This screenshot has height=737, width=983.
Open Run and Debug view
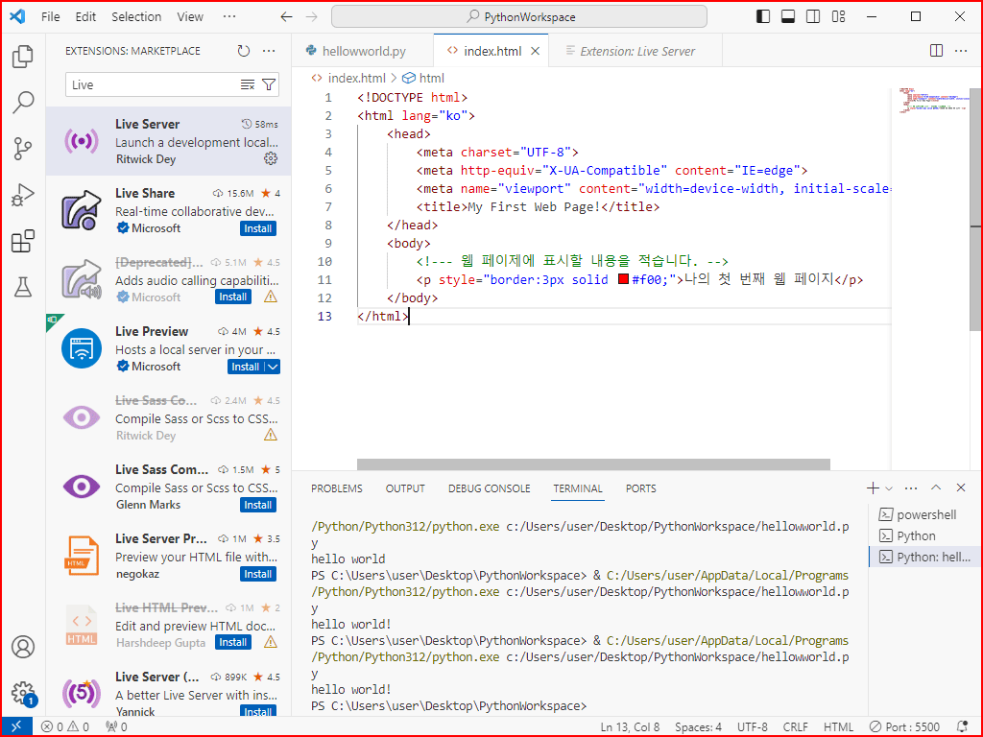pos(23,195)
